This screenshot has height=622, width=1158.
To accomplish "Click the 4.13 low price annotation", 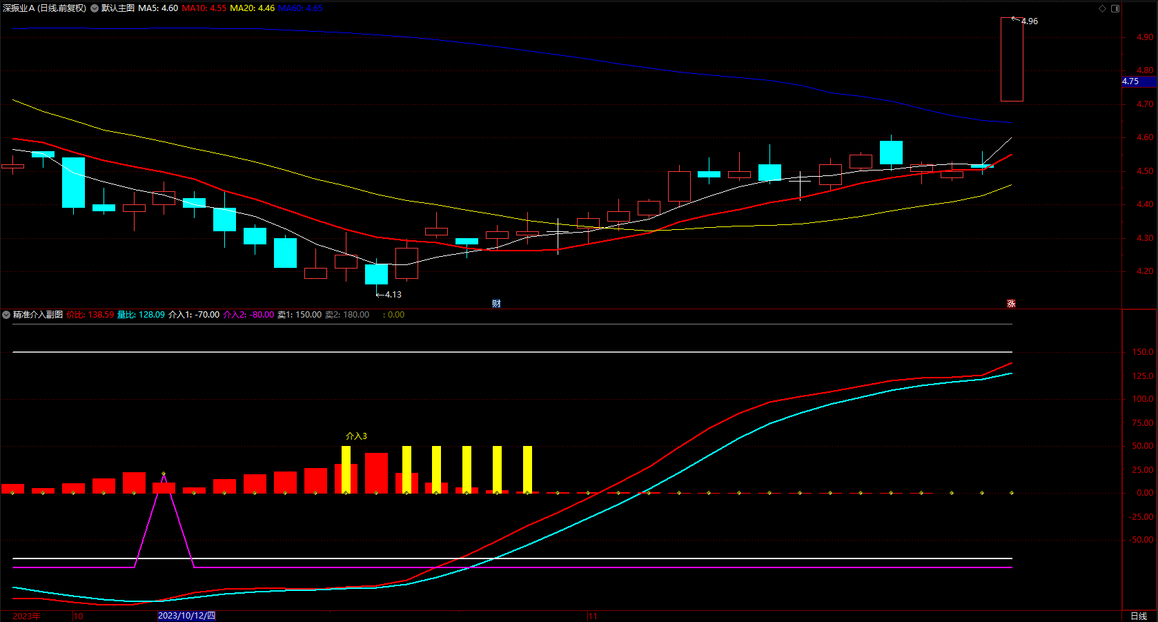I will [x=393, y=295].
